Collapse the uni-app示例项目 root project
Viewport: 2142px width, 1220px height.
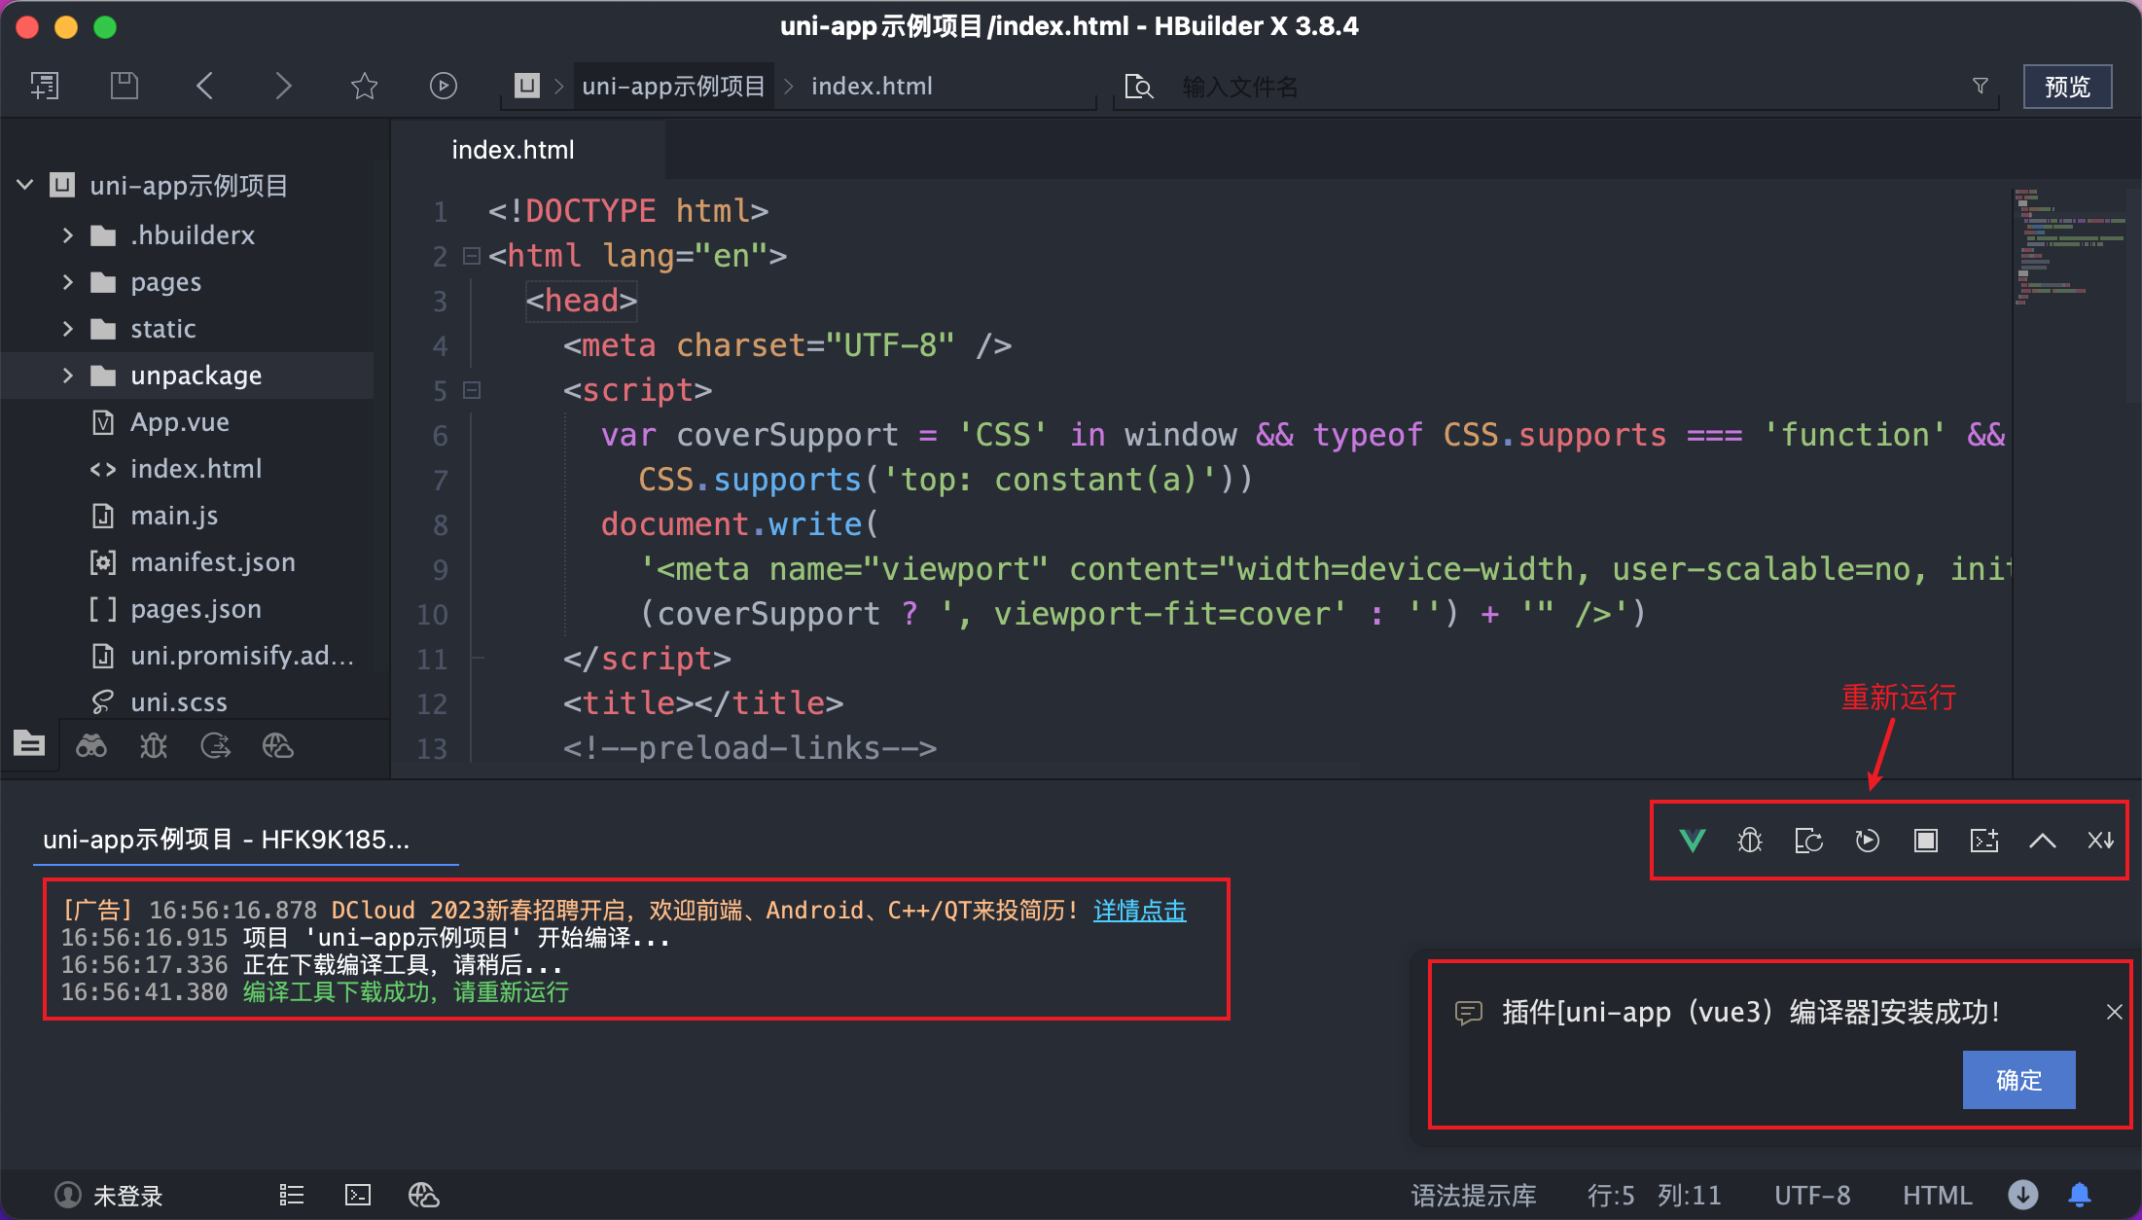point(25,185)
